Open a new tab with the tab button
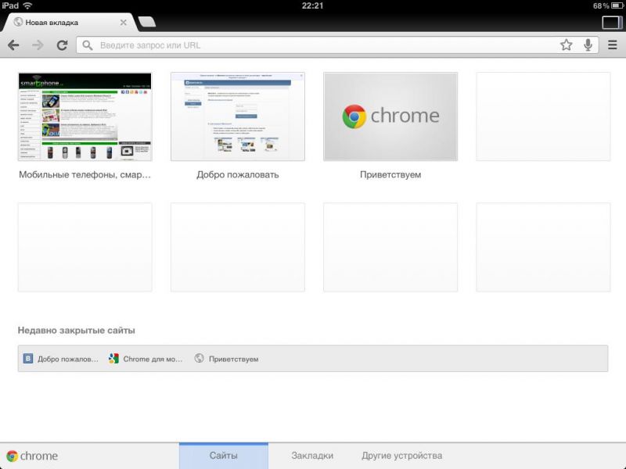 pyautogui.click(x=146, y=22)
